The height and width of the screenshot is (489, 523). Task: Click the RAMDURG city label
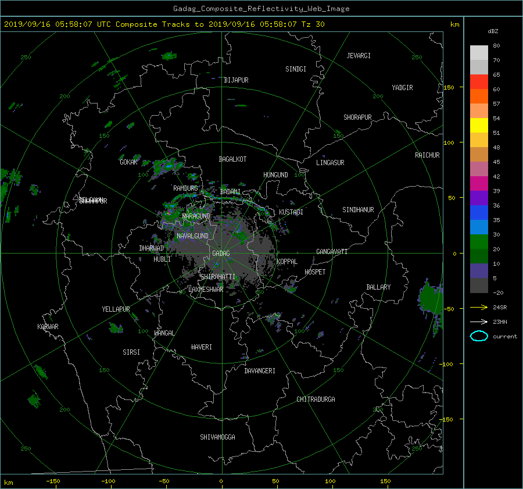(x=185, y=188)
